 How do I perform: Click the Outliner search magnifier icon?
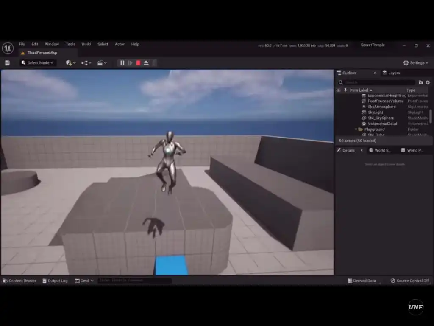[x=341, y=82]
